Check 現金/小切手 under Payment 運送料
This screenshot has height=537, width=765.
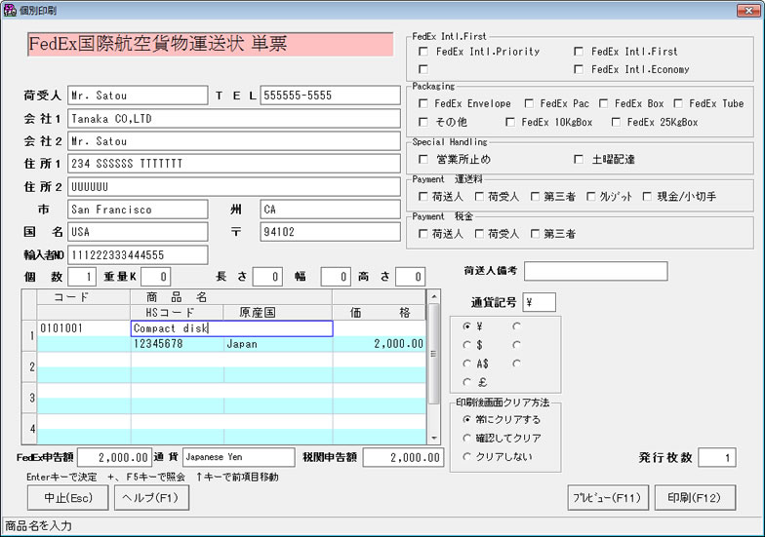click(648, 197)
